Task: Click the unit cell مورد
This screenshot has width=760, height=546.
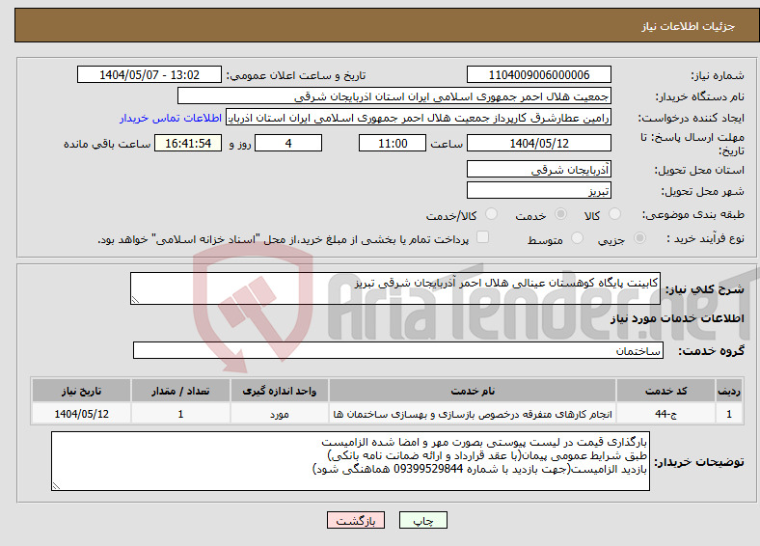Action: [280, 414]
